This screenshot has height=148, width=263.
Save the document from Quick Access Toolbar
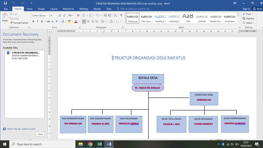5,3
